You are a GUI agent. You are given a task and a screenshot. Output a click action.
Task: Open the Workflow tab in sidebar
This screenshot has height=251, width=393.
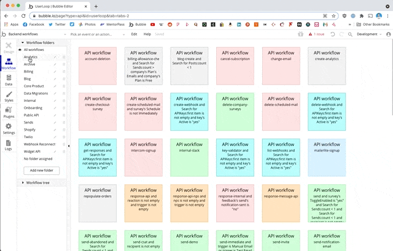click(9, 64)
